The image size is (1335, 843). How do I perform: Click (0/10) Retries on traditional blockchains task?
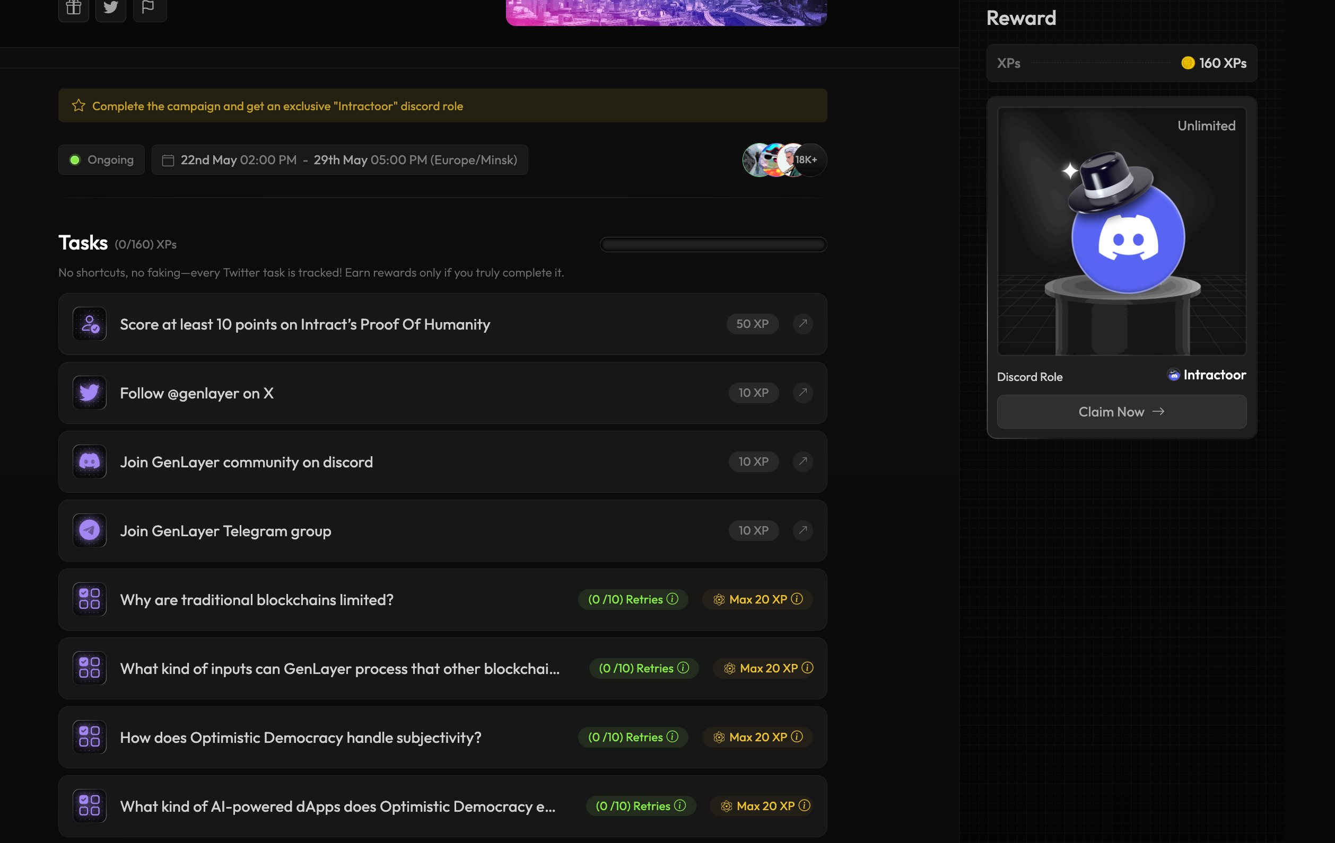(x=633, y=599)
